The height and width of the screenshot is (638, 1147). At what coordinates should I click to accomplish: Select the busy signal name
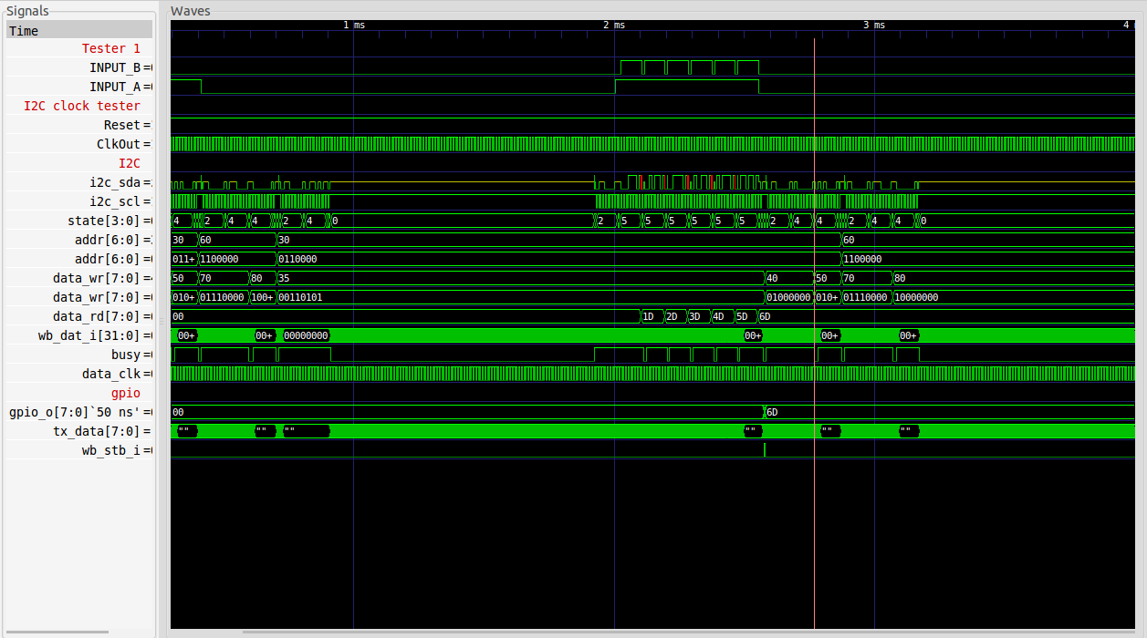pyautogui.click(x=126, y=355)
